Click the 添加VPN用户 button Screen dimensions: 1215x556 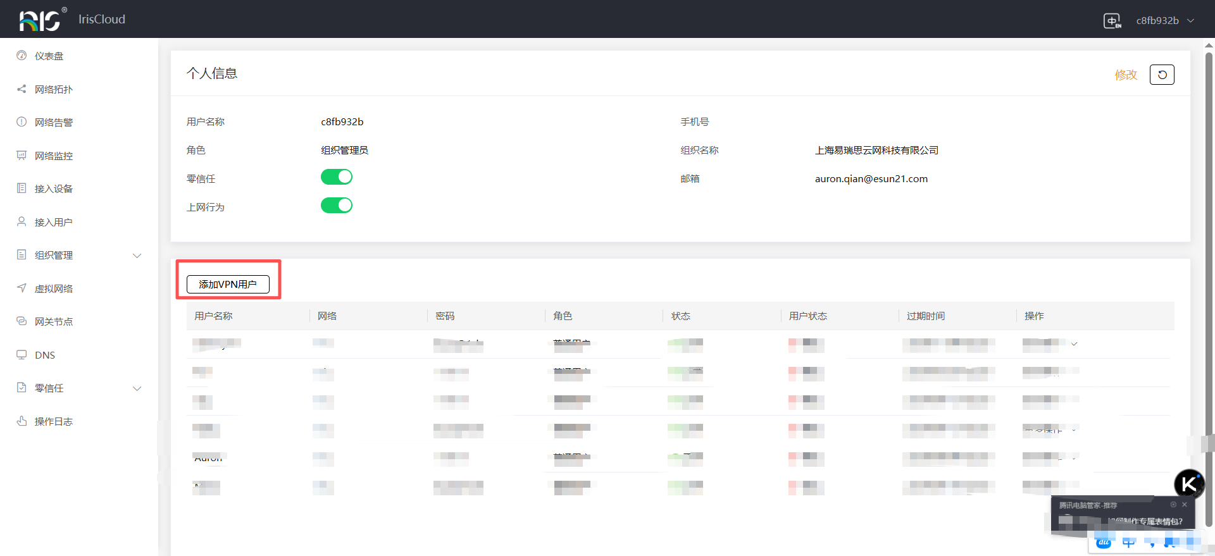[x=228, y=285]
